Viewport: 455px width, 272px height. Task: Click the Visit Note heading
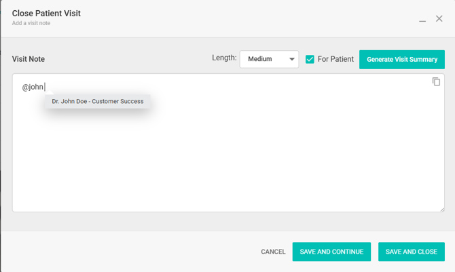[x=29, y=60]
